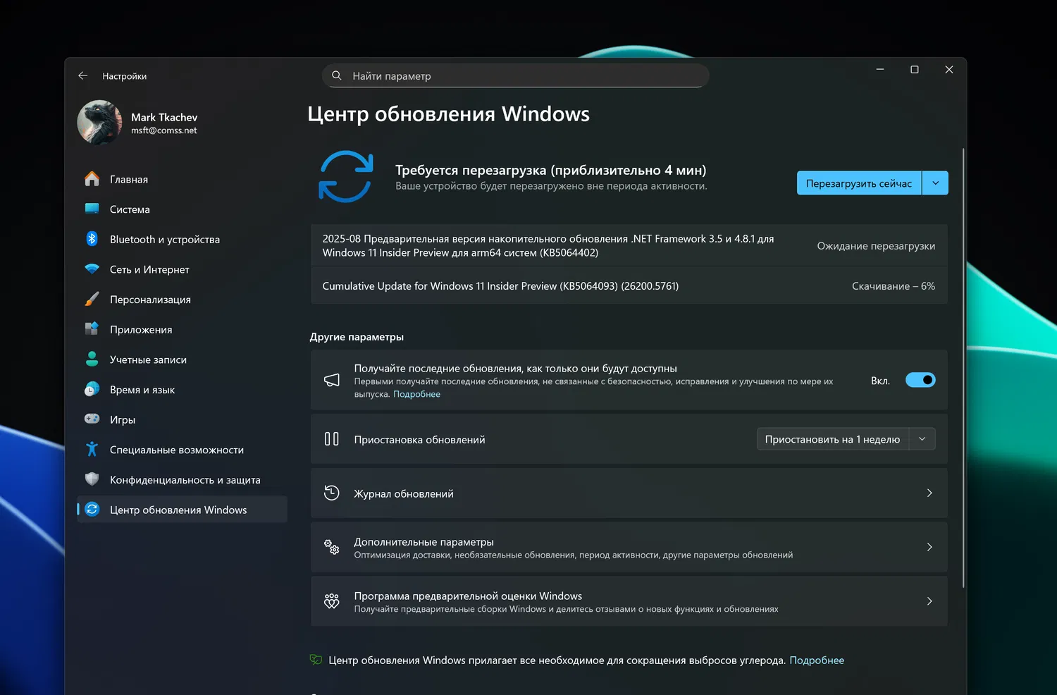Image resolution: width=1057 pixels, height=695 pixels.
Task: Open Сеть и Интернет settings
Action: tap(182, 269)
